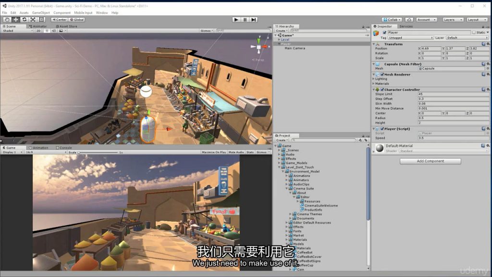Open the Shaded draw mode dropdown
492x277 pixels.
pos(17,31)
